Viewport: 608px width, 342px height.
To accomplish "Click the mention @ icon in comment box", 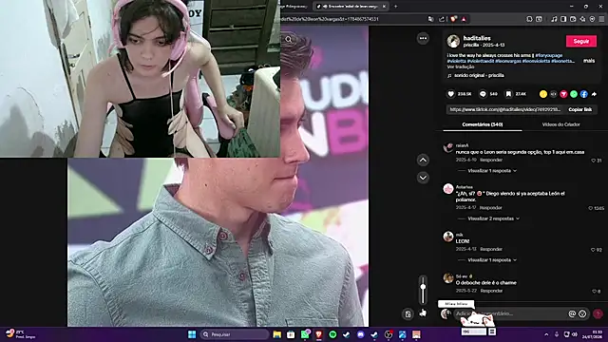I will 572,313.
